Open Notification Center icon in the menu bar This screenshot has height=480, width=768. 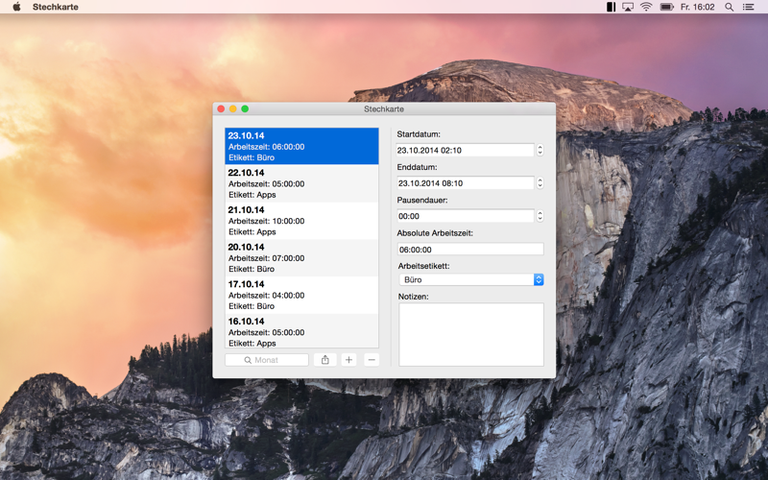[748, 7]
